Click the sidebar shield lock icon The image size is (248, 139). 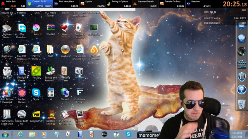pos(241,77)
